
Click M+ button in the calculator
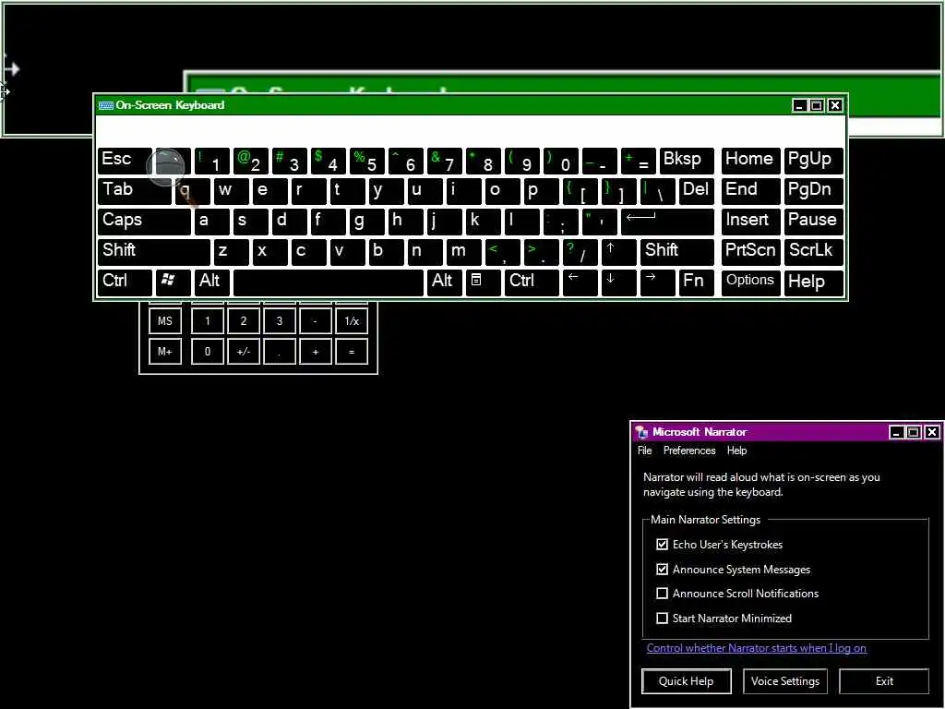point(165,351)
